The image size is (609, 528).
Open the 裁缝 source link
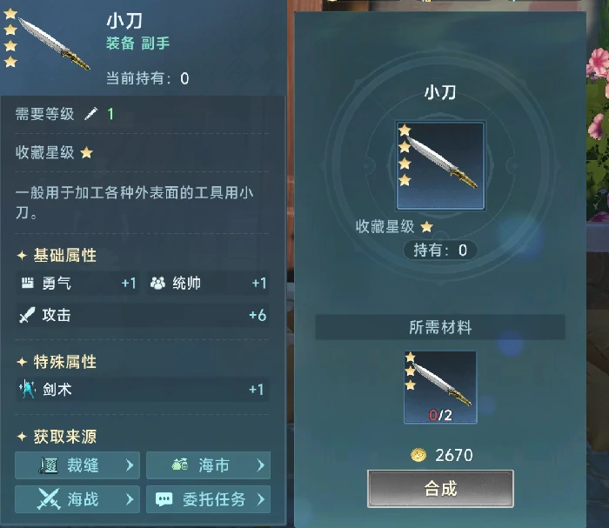click(77, 465)
